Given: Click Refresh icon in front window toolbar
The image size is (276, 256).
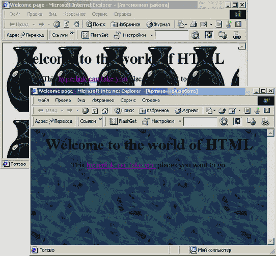Looking at the screenshot, I should point(95,111).
